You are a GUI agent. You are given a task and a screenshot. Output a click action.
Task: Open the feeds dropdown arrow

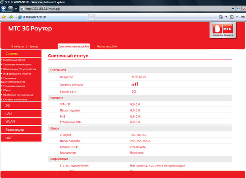(237, 17)
